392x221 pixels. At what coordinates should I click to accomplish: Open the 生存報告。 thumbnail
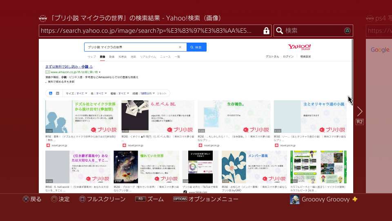pyautogui.click(x=234, y=117)
